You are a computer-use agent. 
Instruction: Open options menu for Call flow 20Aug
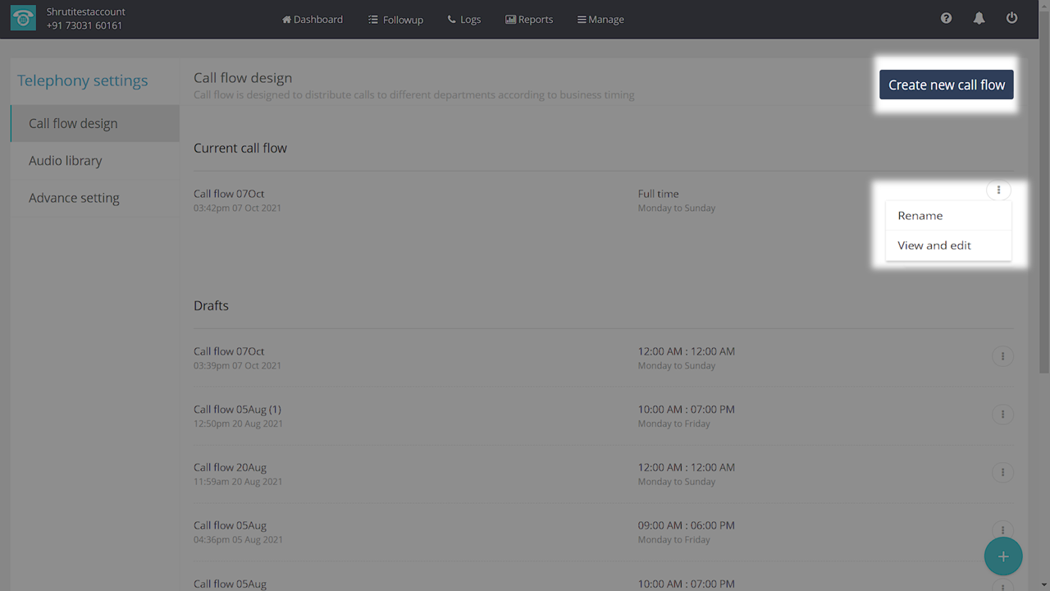click(x=1002, y=473)
